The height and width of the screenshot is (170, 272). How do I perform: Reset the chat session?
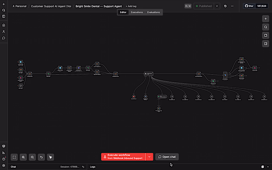[83, 167]
